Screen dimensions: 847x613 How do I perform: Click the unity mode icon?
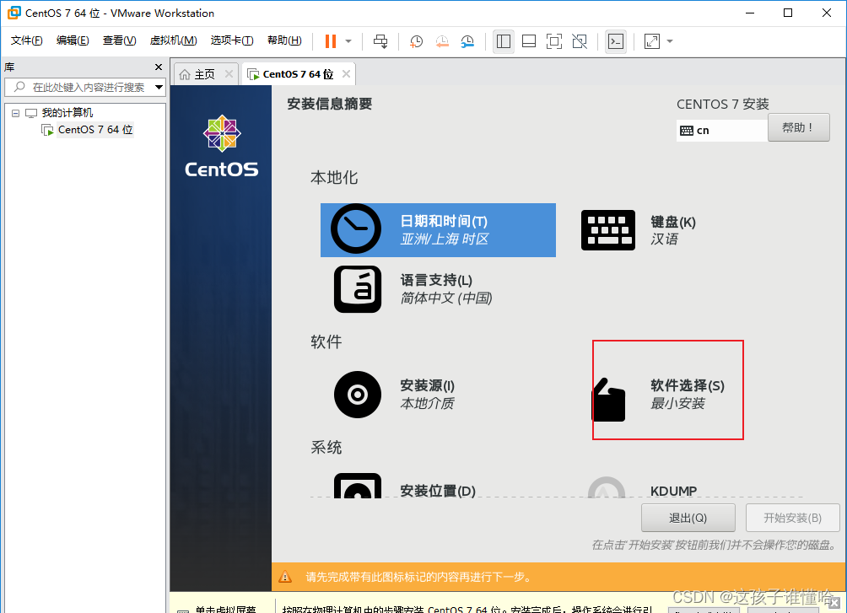coord(580,41)
